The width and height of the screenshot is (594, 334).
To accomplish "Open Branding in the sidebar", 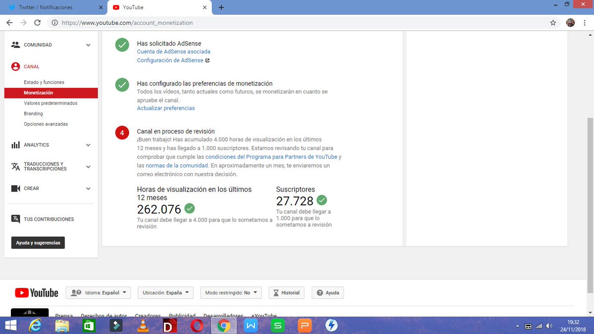I will coord(33,114).
